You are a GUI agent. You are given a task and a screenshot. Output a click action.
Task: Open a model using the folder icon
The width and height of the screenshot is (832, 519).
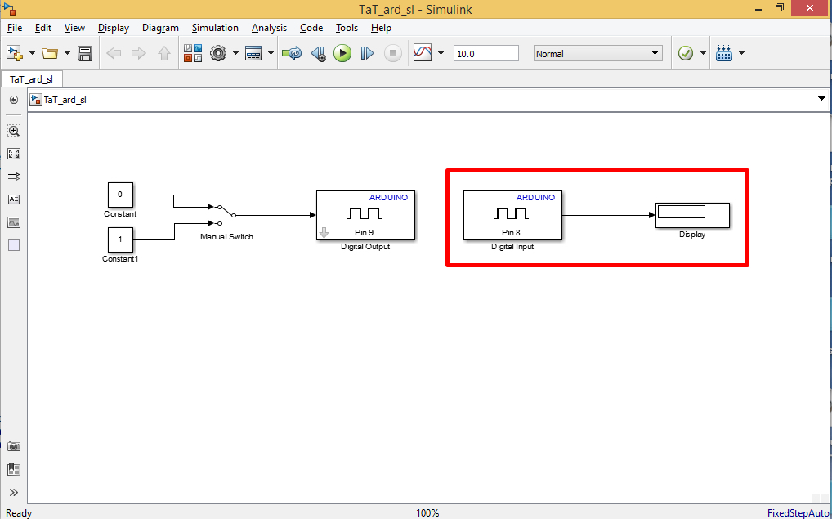(x=50, y=53)
